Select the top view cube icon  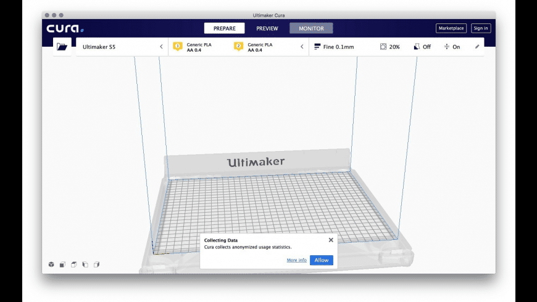[74, 264]
